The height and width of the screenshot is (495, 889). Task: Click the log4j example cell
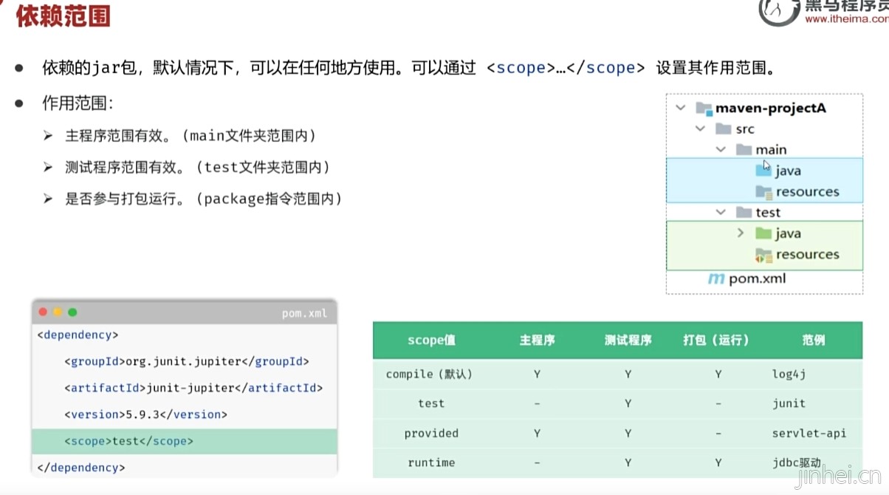[789, 375]
